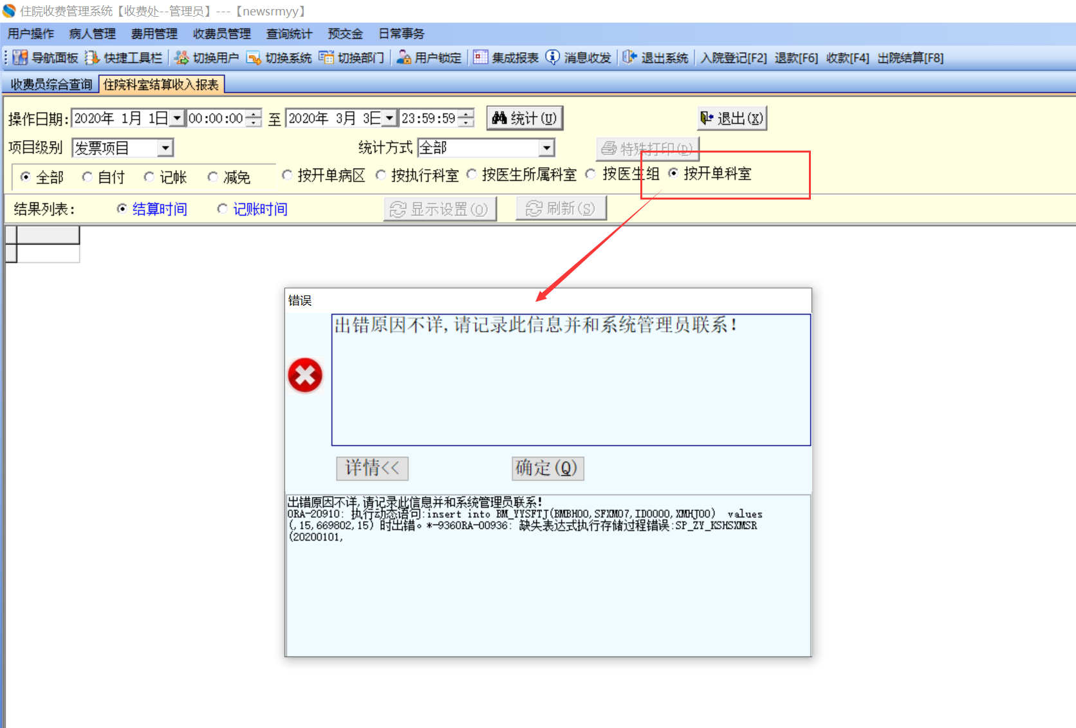1076x728 pixels.
Task: Click the 特殊打印 button
Action: [x=647, y=149]
